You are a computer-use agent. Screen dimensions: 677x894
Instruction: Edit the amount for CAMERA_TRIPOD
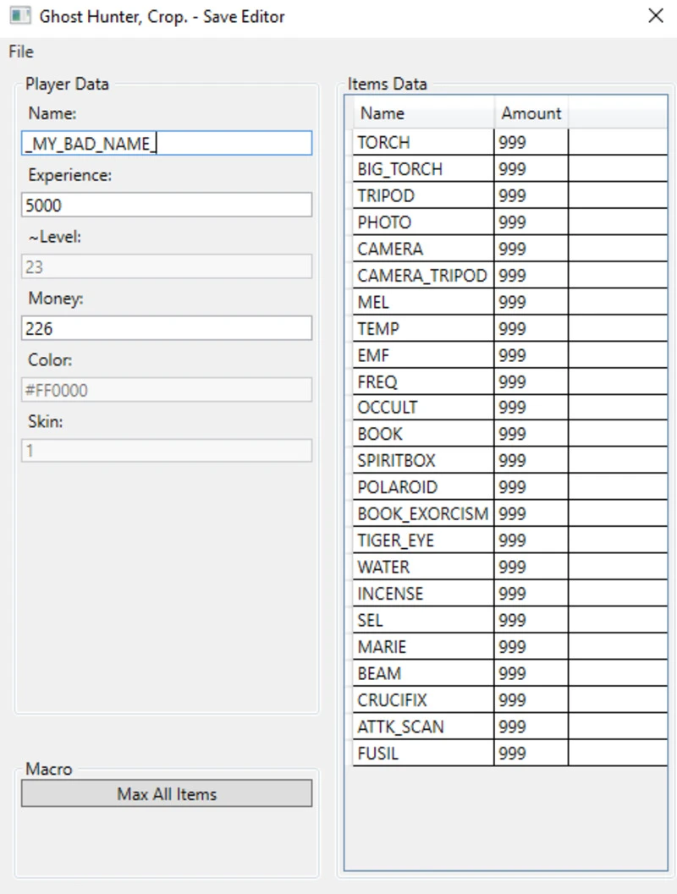531,276
